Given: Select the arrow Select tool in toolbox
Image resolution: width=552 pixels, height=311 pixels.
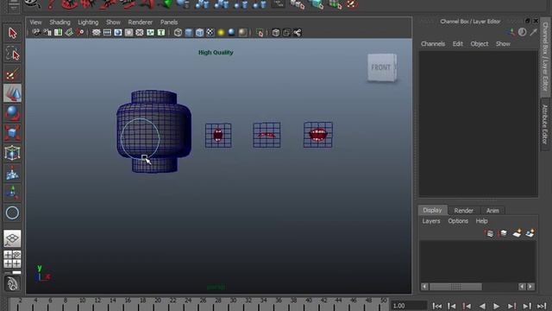Looking at the screenshot, I should (x=12, y=33).
